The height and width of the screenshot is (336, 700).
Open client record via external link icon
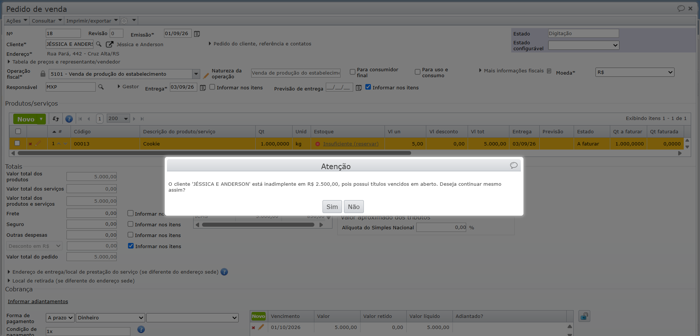(109, 44)
